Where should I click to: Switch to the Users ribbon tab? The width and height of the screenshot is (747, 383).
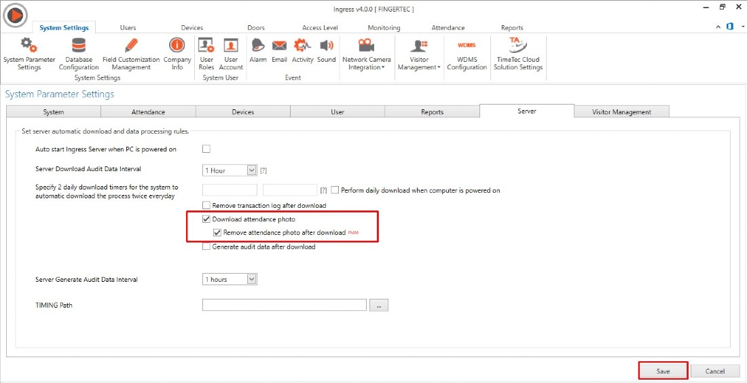point(128,28)
